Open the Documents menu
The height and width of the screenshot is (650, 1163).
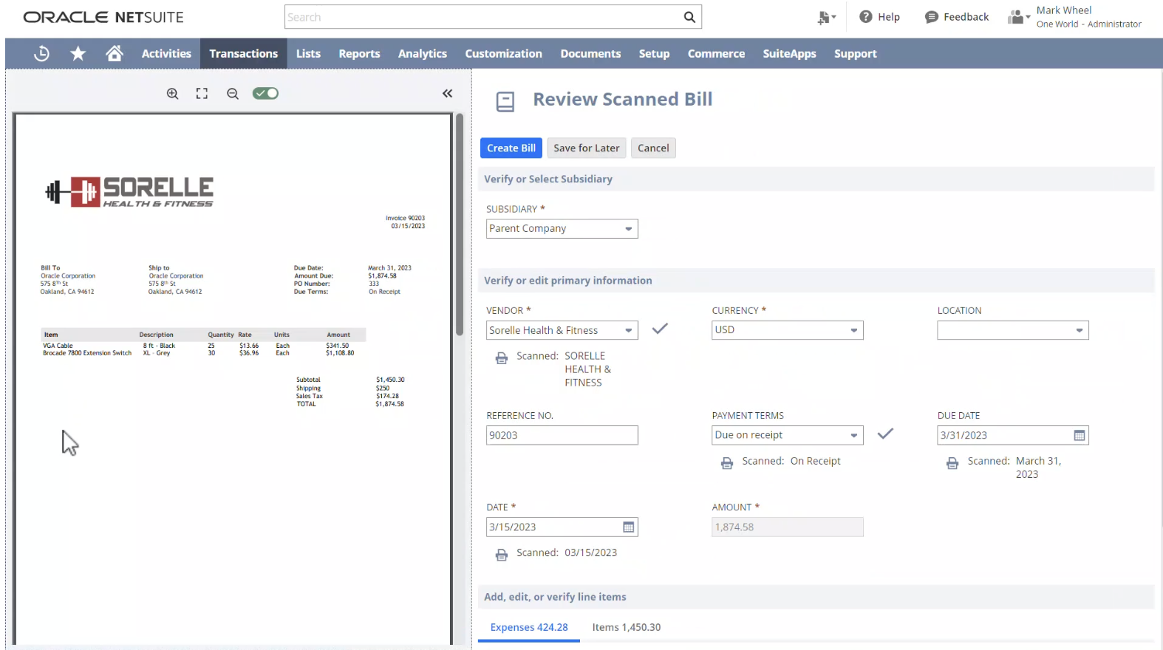(590, 53)
